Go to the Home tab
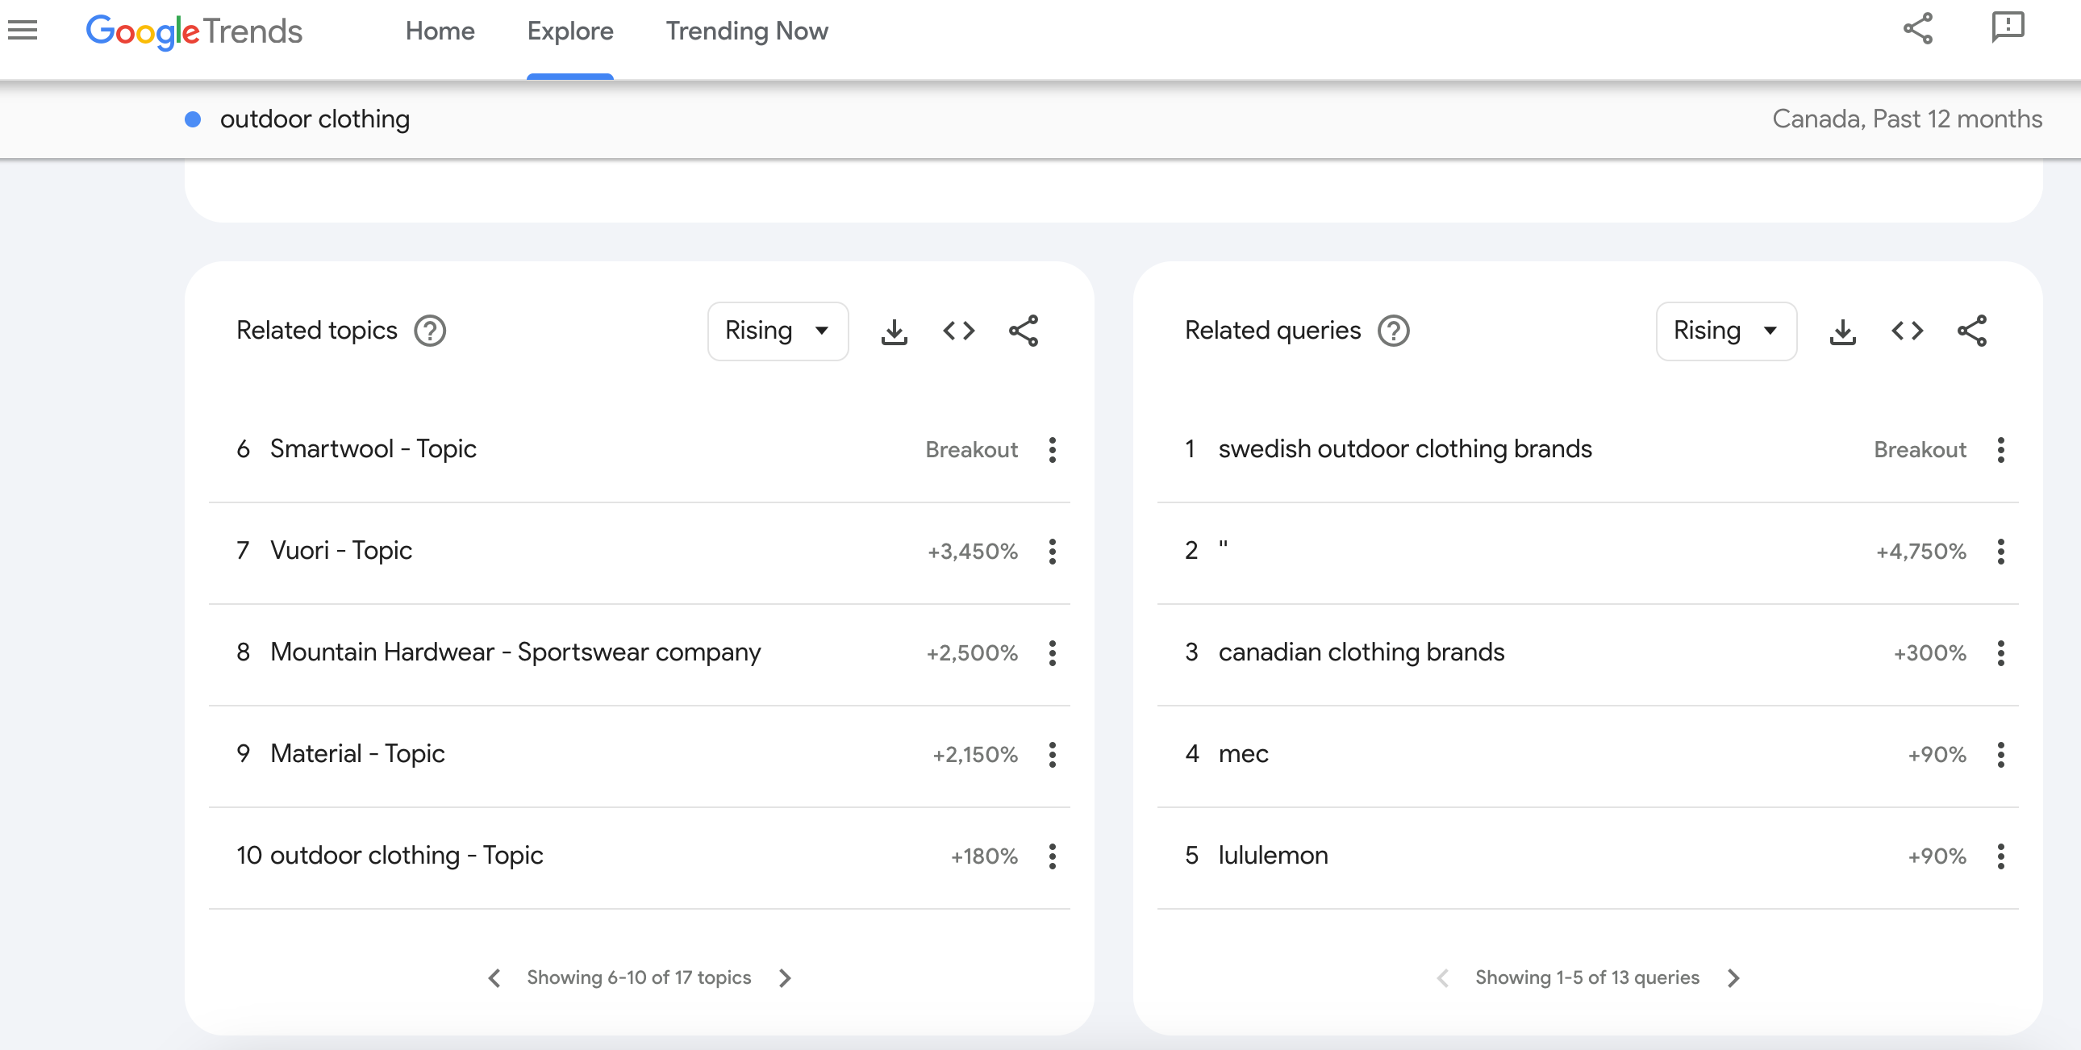The image size is (2081, 1050). [440, 31]
